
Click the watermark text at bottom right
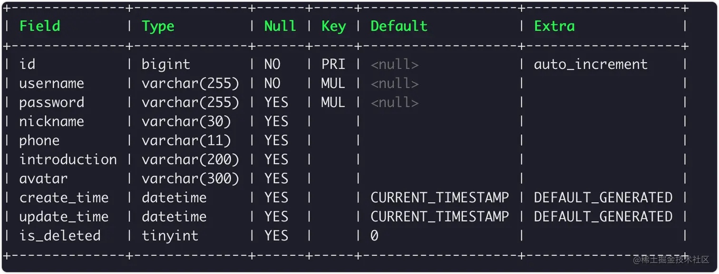point(671,259)
